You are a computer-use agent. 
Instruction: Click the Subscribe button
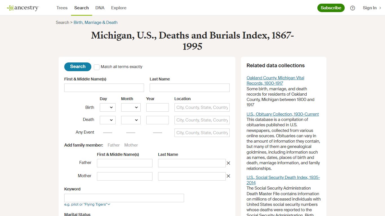coord(331,8)
